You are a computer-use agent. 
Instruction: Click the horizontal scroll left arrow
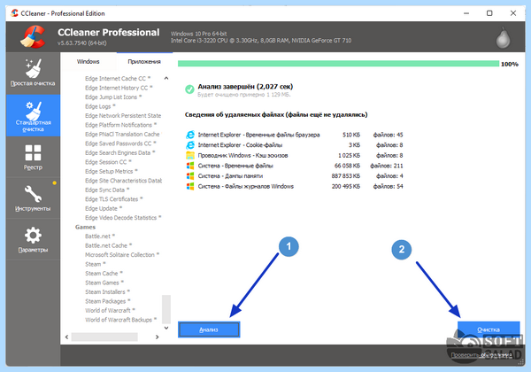(x=66, y=337)
